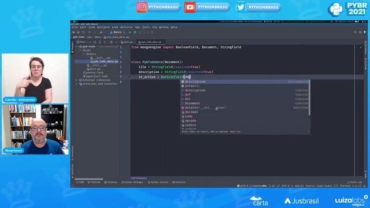370x208 pixels.
Task: Choose 'default=' in the completion popup
Action: (245, 86)
